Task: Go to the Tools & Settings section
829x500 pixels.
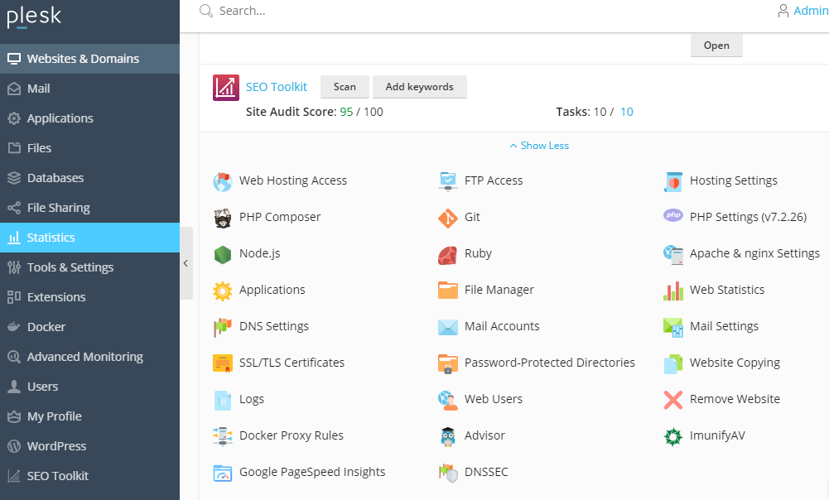Action: [x=70, y=267]
